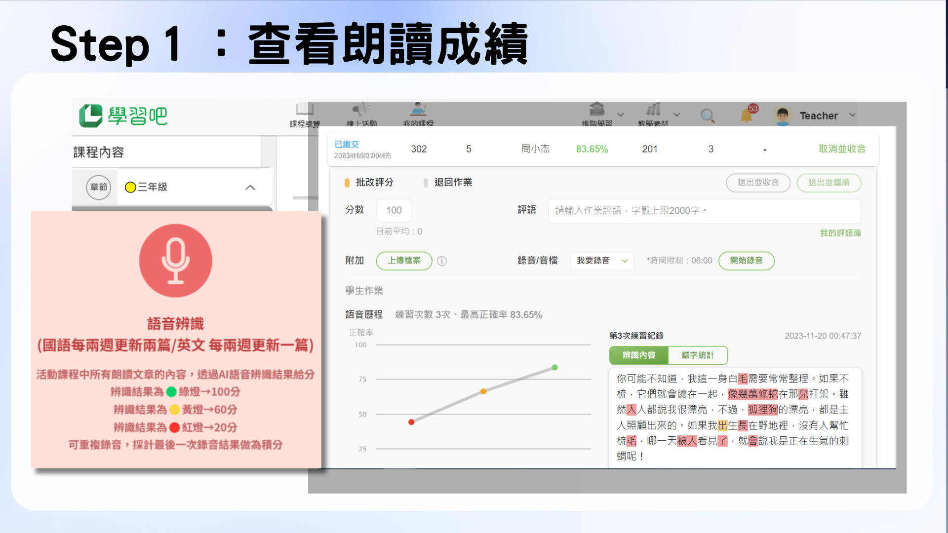Click the highlighted words 像幾萬條蛇
The image size is (948, 533).
coord(753,394)
